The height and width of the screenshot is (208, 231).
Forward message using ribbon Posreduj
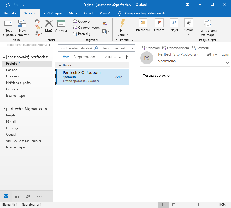pyautogui.click(x=82, y=34)
